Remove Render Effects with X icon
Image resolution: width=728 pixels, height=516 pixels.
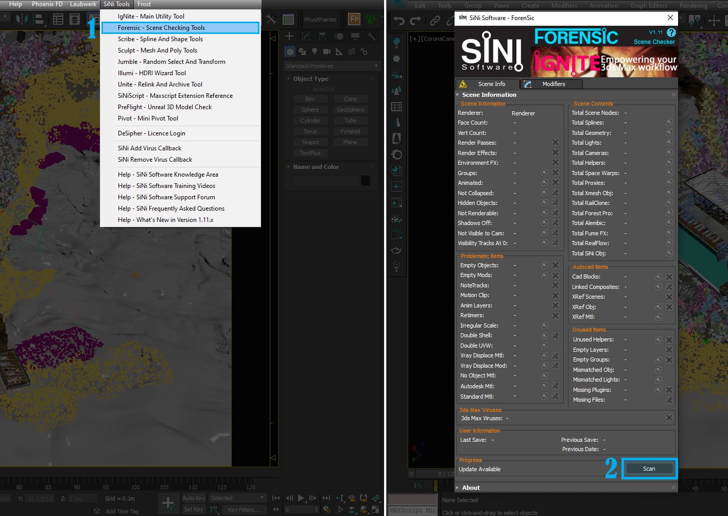(x=555, y=153)
